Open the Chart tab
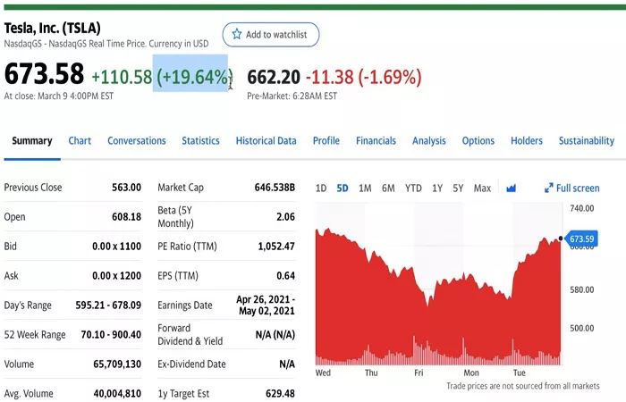Screen dimensions: 626x402 click(x=80, y=141)
